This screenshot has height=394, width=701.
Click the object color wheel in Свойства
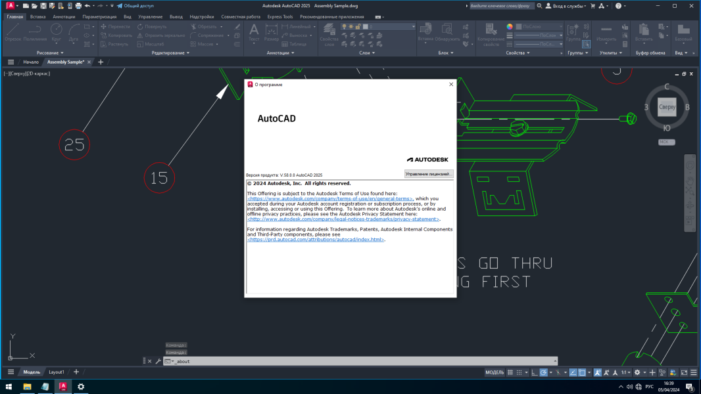510,27
